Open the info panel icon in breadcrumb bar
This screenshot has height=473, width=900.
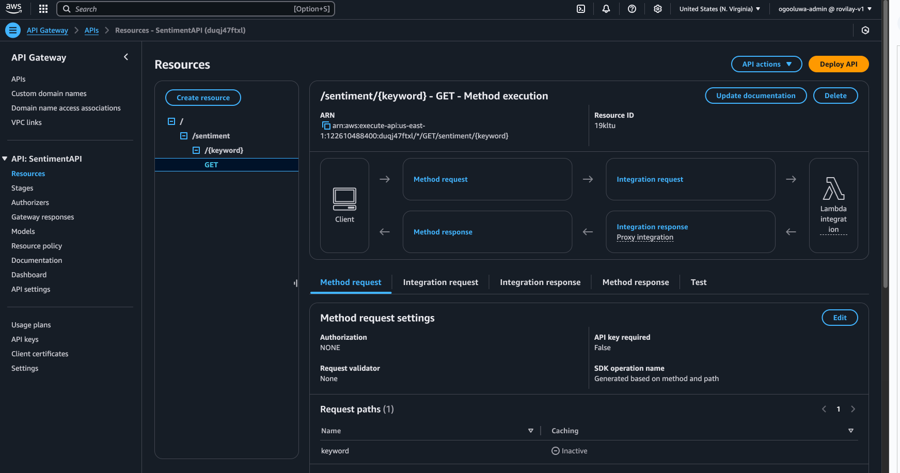(865, 30)
